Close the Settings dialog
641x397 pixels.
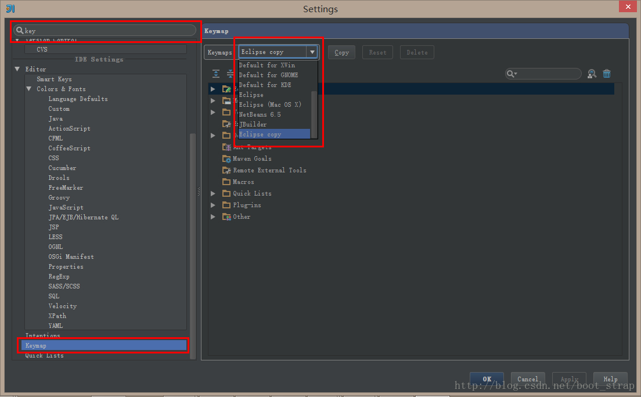pyautogui.click(x=628, y=6)
